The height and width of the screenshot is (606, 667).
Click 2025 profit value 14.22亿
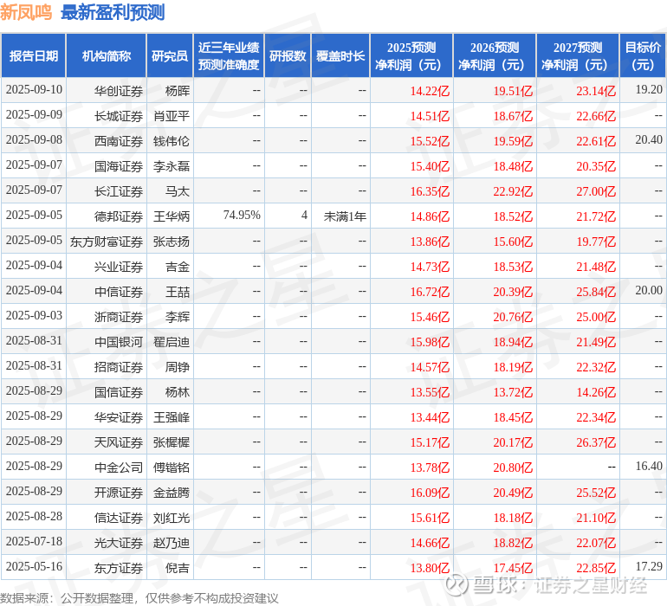[430, 91]
